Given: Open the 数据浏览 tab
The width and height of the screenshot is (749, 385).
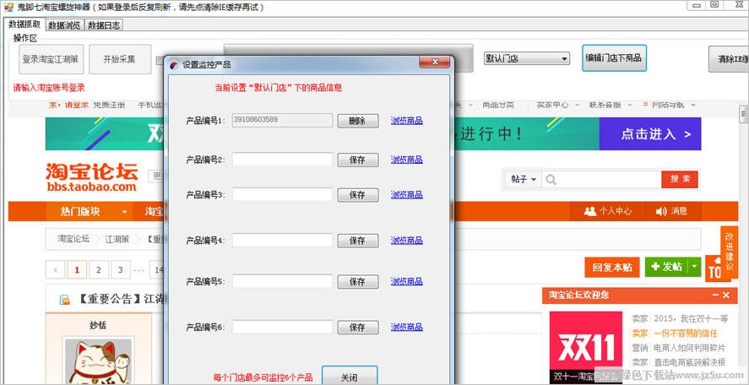Looking at the screenshot, I should pos(64,25).
